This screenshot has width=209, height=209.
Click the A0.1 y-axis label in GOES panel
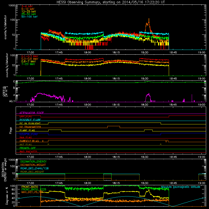[12, 101]
